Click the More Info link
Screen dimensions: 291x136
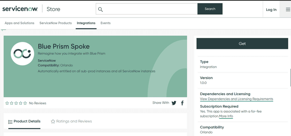tap(226, 116)
